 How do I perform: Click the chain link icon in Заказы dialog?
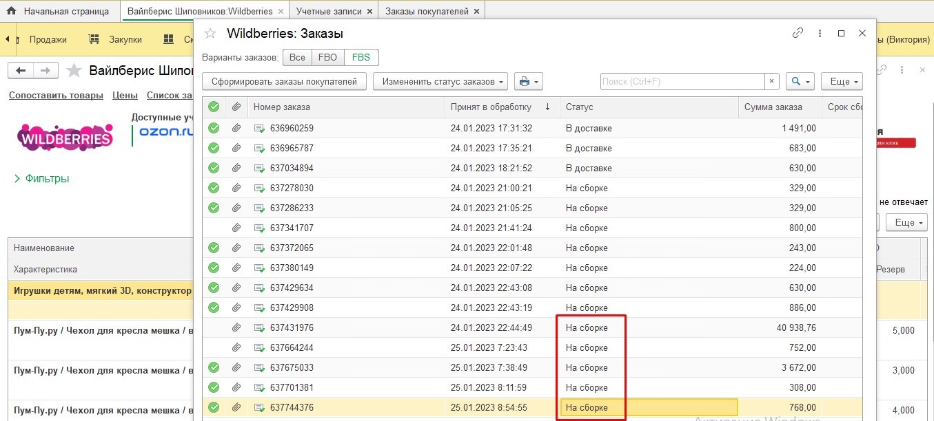point(798,33)
